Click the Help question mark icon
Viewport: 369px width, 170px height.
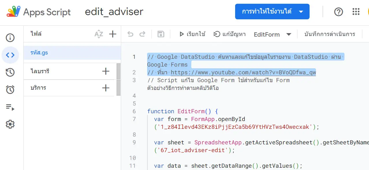338,12
